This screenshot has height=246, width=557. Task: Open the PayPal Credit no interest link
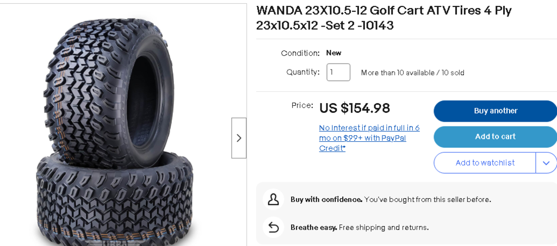point(369,138)
